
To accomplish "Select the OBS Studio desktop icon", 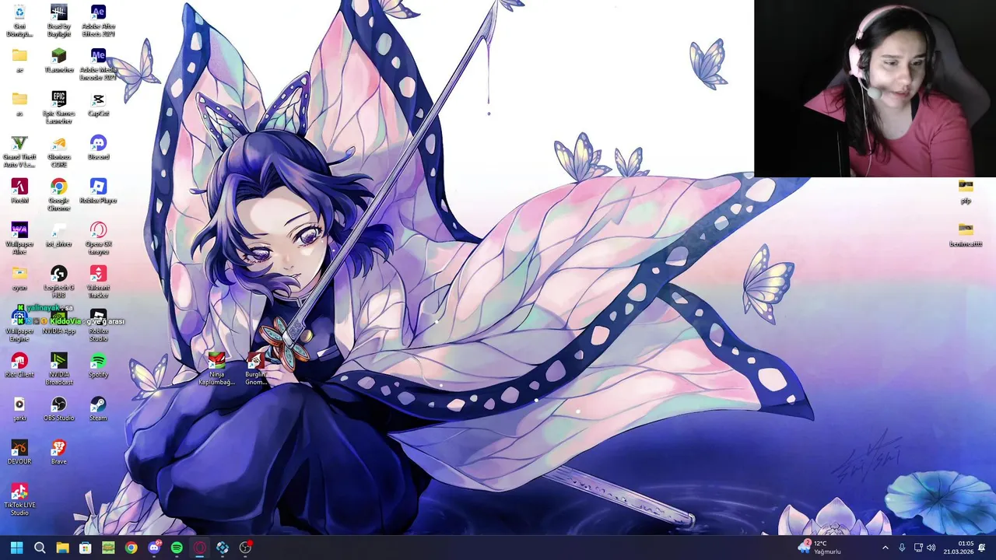I will tap(58, 409).
